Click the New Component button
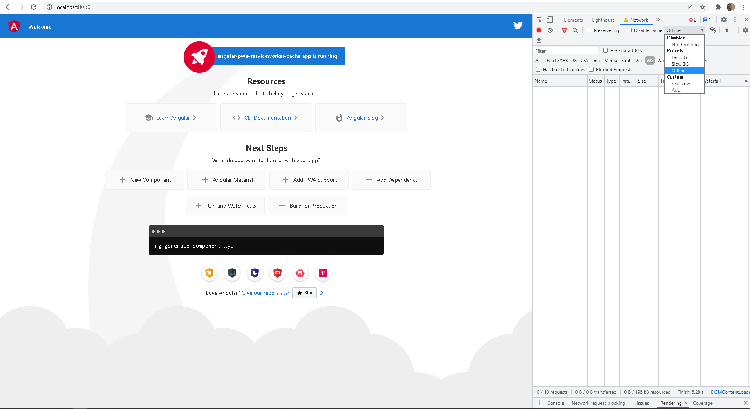Viewport: 750px width, 409px height. [145, 180]
